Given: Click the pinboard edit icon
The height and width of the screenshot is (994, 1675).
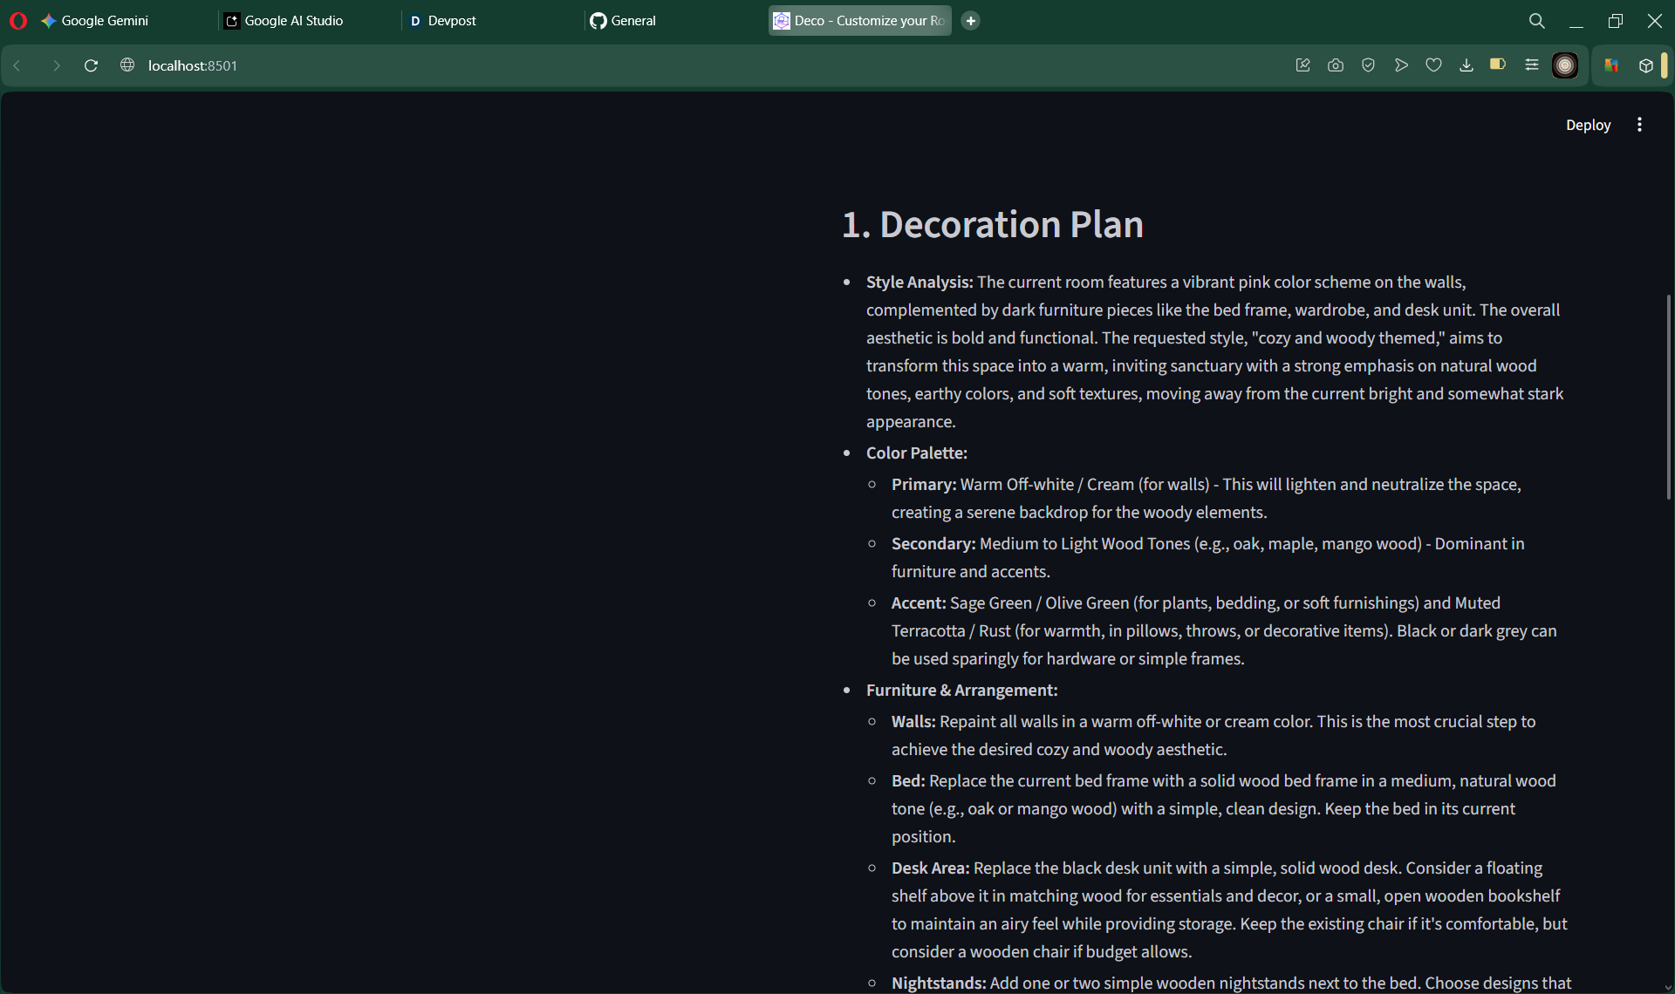Looking at the screenshot, I should [1303, 65].
